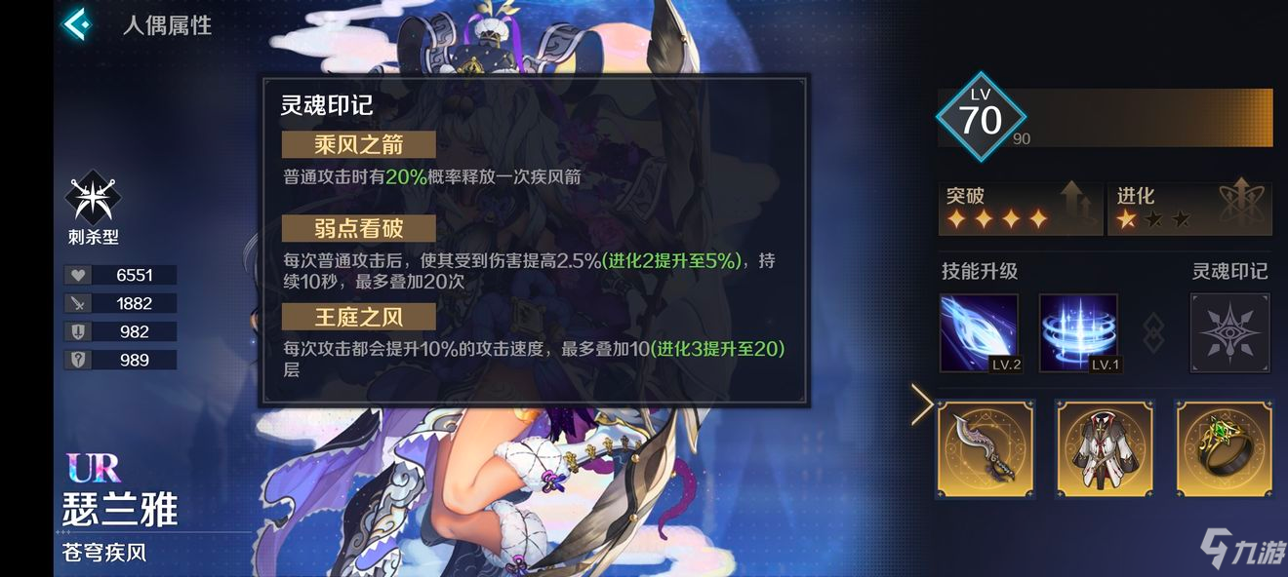Select the 乘风之箭 skill header
The width and height of the screenshot is (1288, 577).
pos(358,144)
